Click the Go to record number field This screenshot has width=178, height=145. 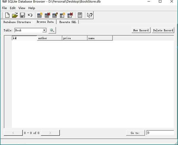[160, 133]
